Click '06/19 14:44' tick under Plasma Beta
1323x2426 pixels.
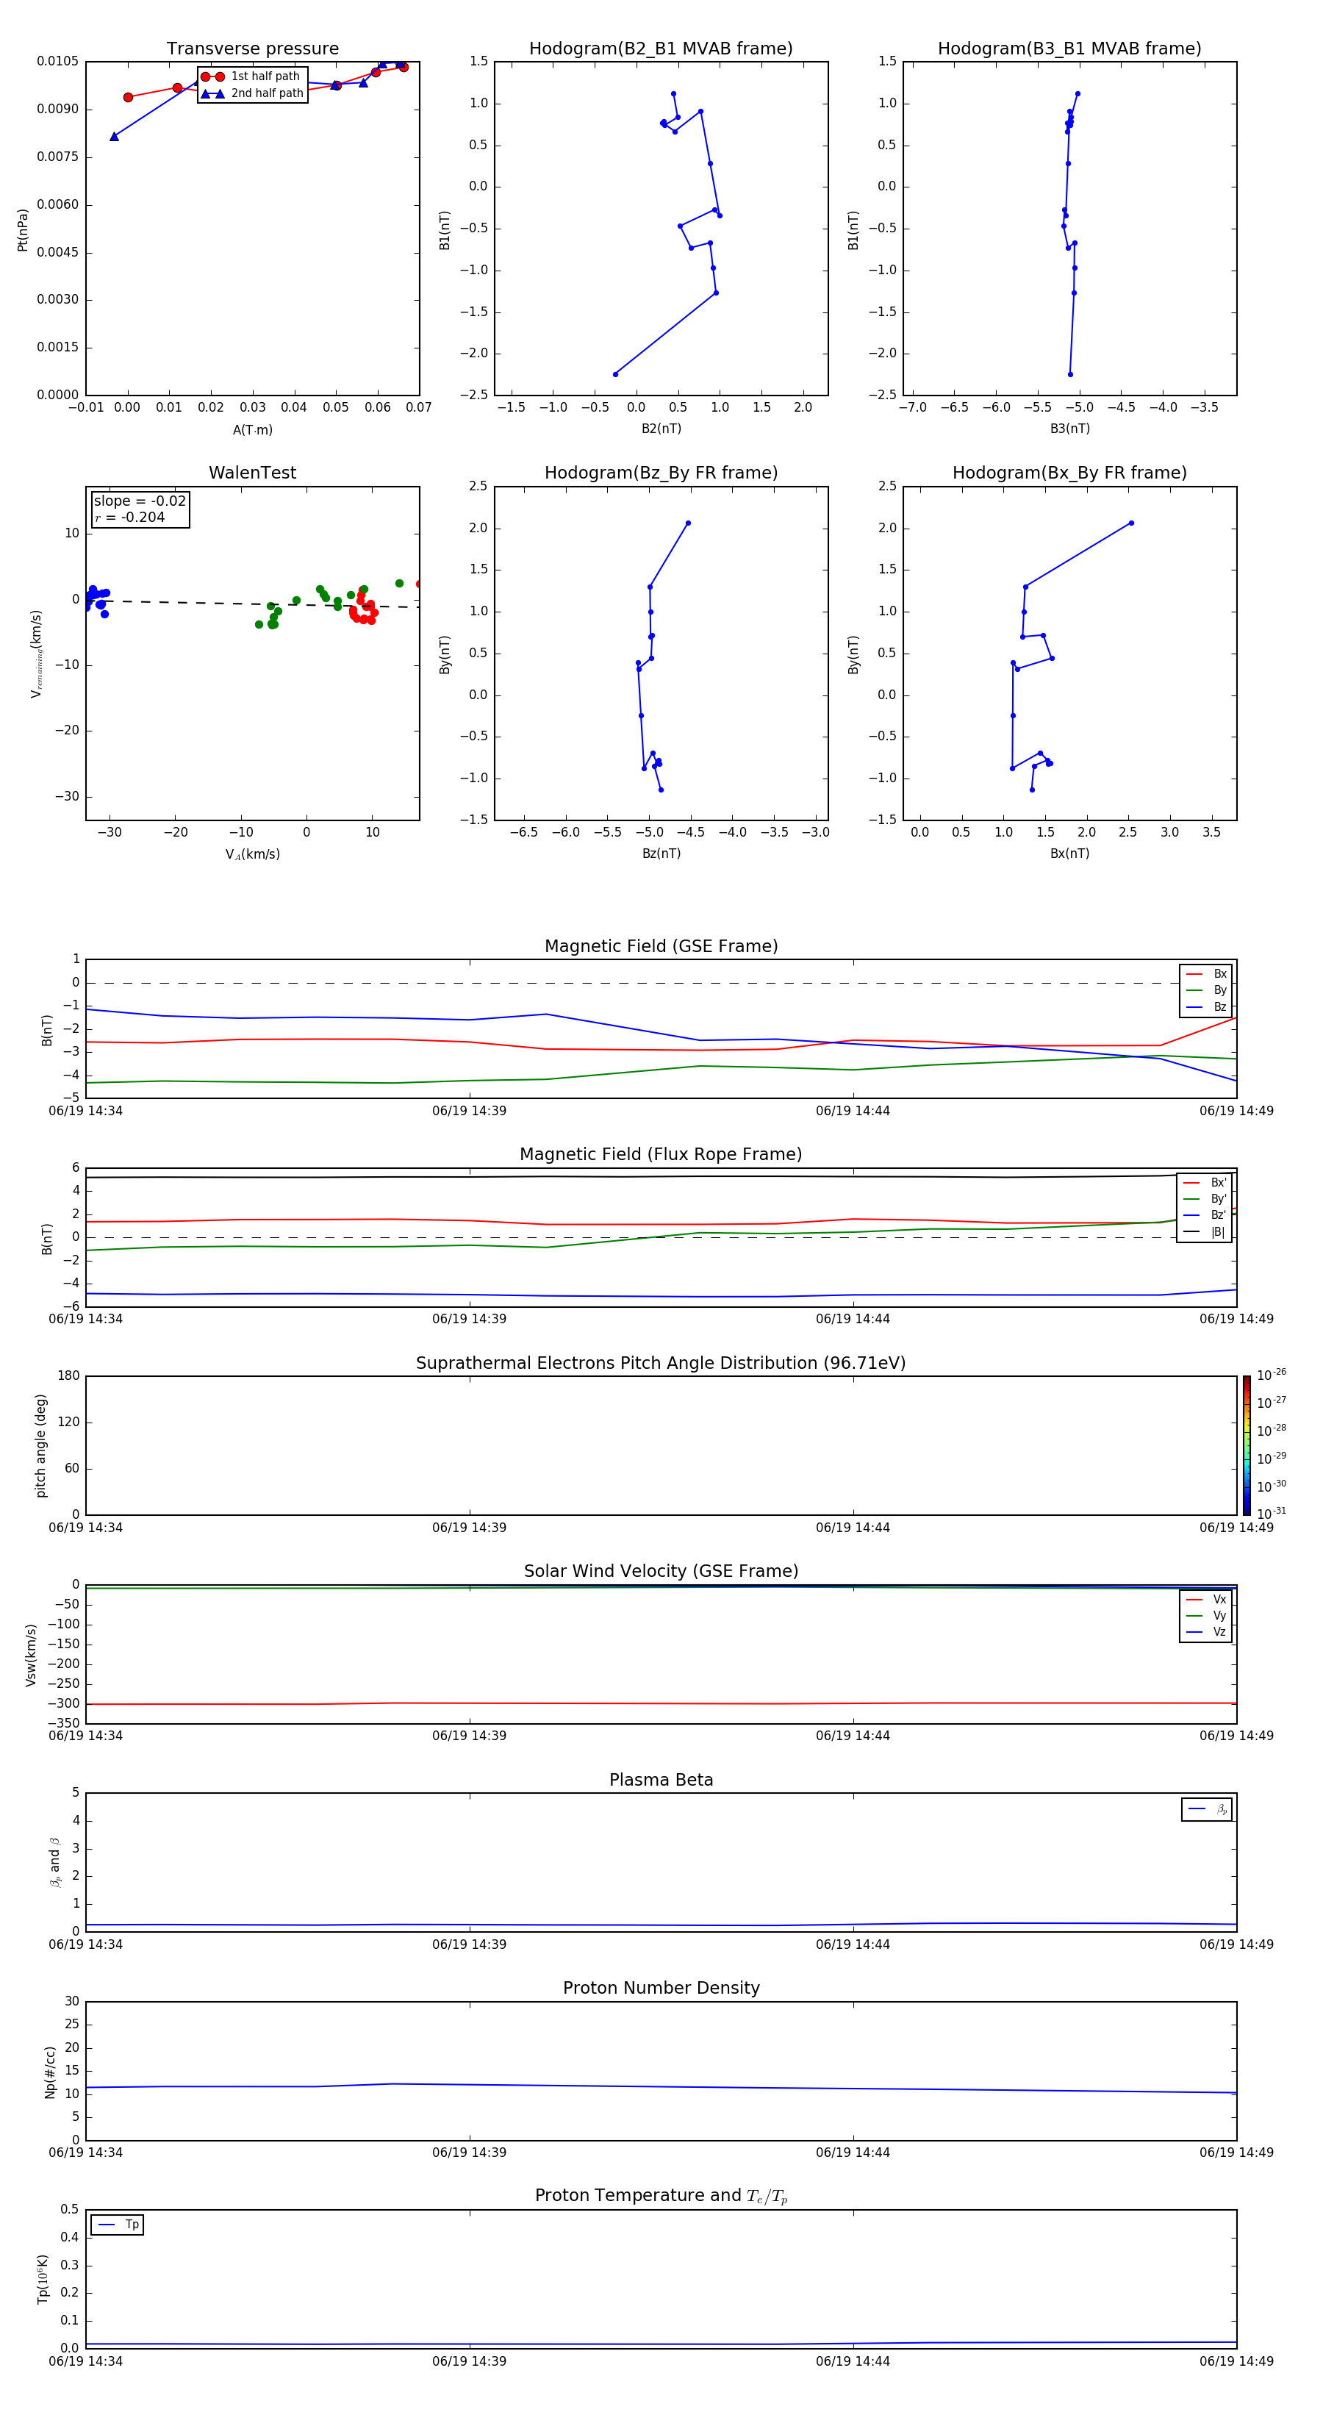[853, 1944]
